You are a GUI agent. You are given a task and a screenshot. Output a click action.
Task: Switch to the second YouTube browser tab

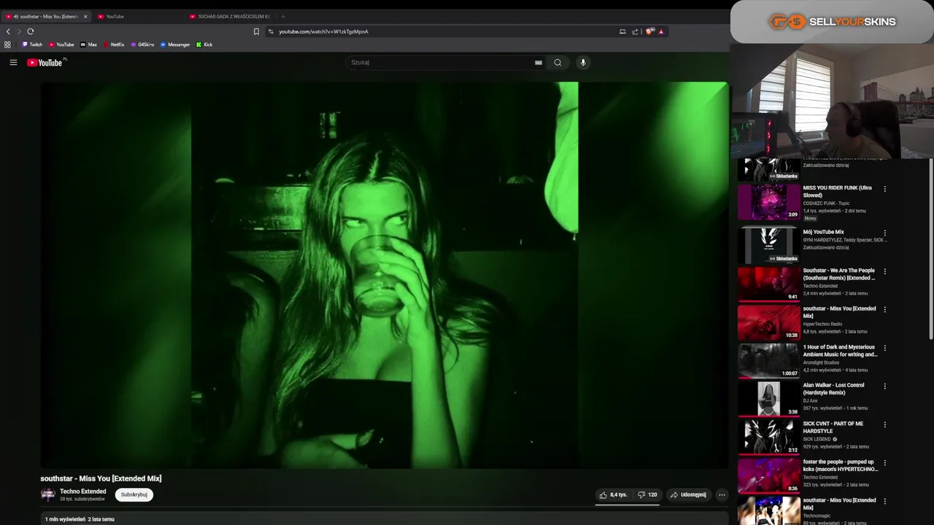(x=137, y=16)
